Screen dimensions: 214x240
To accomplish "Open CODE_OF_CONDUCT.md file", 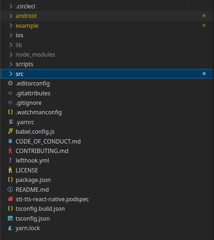I will pos(48,141).
